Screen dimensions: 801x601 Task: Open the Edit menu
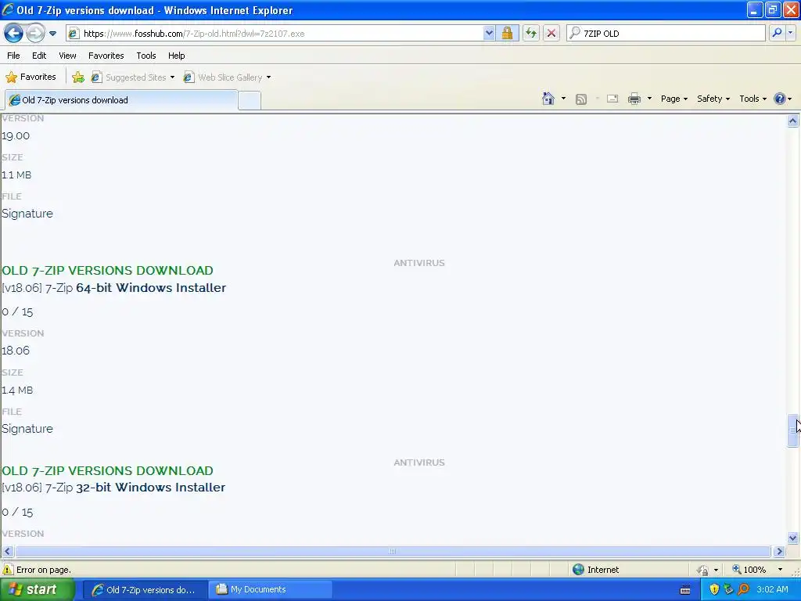39,56
